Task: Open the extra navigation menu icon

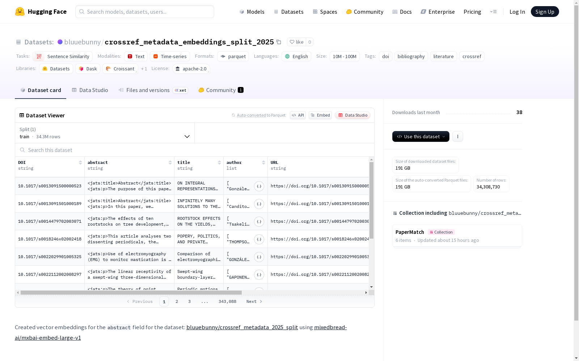Action: pyautogui.click(x=493, y=12)
